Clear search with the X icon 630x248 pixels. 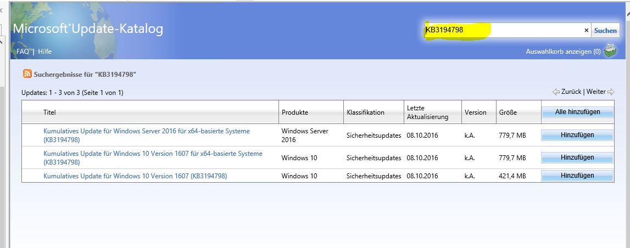(586, 31)
